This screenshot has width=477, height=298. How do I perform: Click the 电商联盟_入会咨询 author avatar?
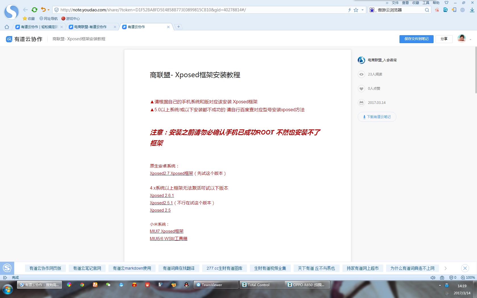click(x=361, y=60)
